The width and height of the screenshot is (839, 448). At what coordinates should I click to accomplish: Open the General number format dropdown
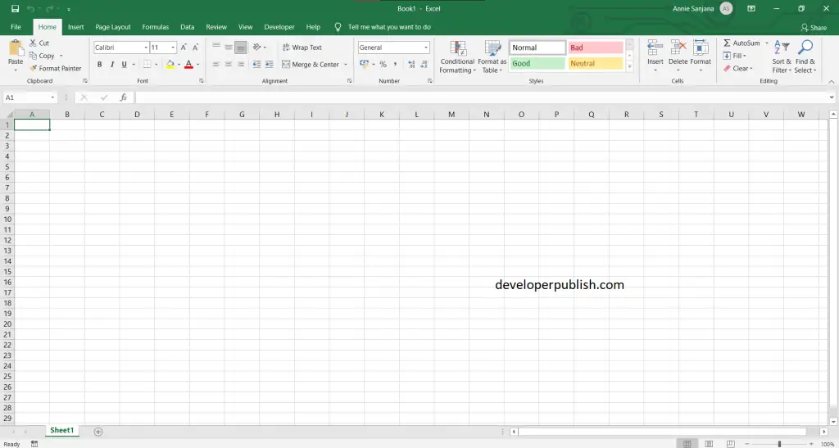coord(426,48)
